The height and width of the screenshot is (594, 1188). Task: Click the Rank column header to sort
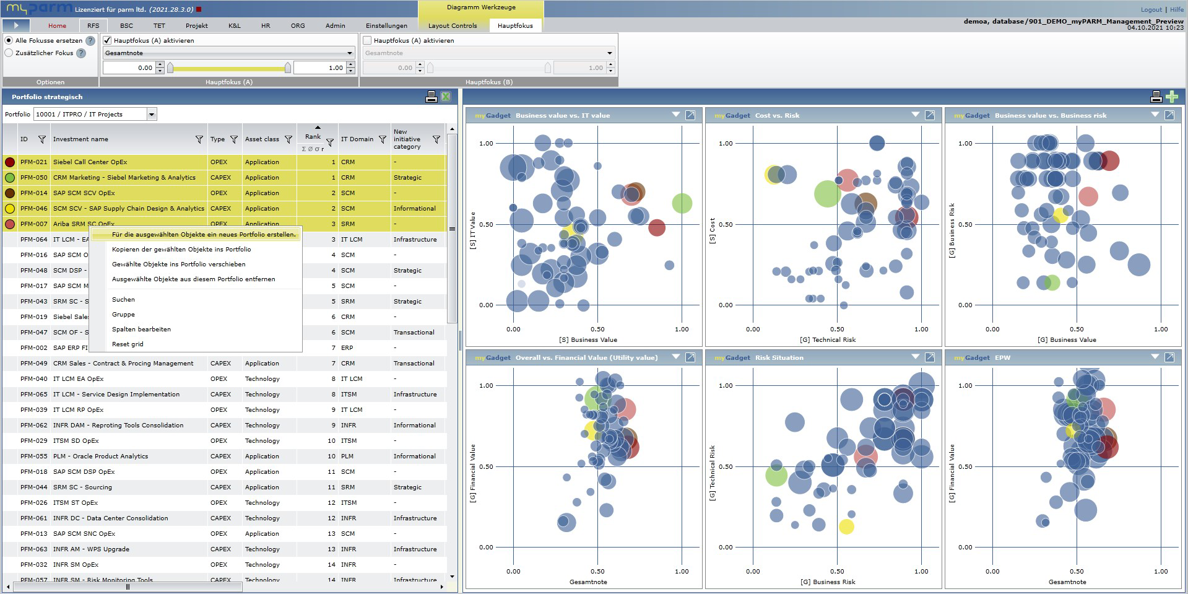(313, 137)
